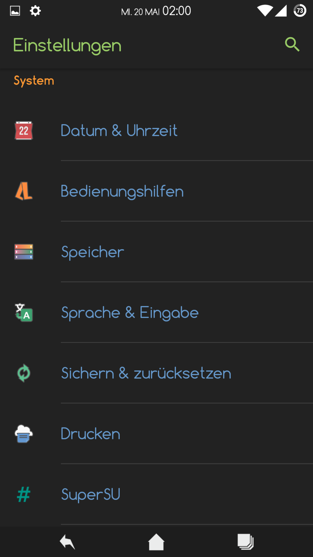This screenshot has width=313, height=557.
Task: Open Drucken settings
Action: click(x=90, y=434)
